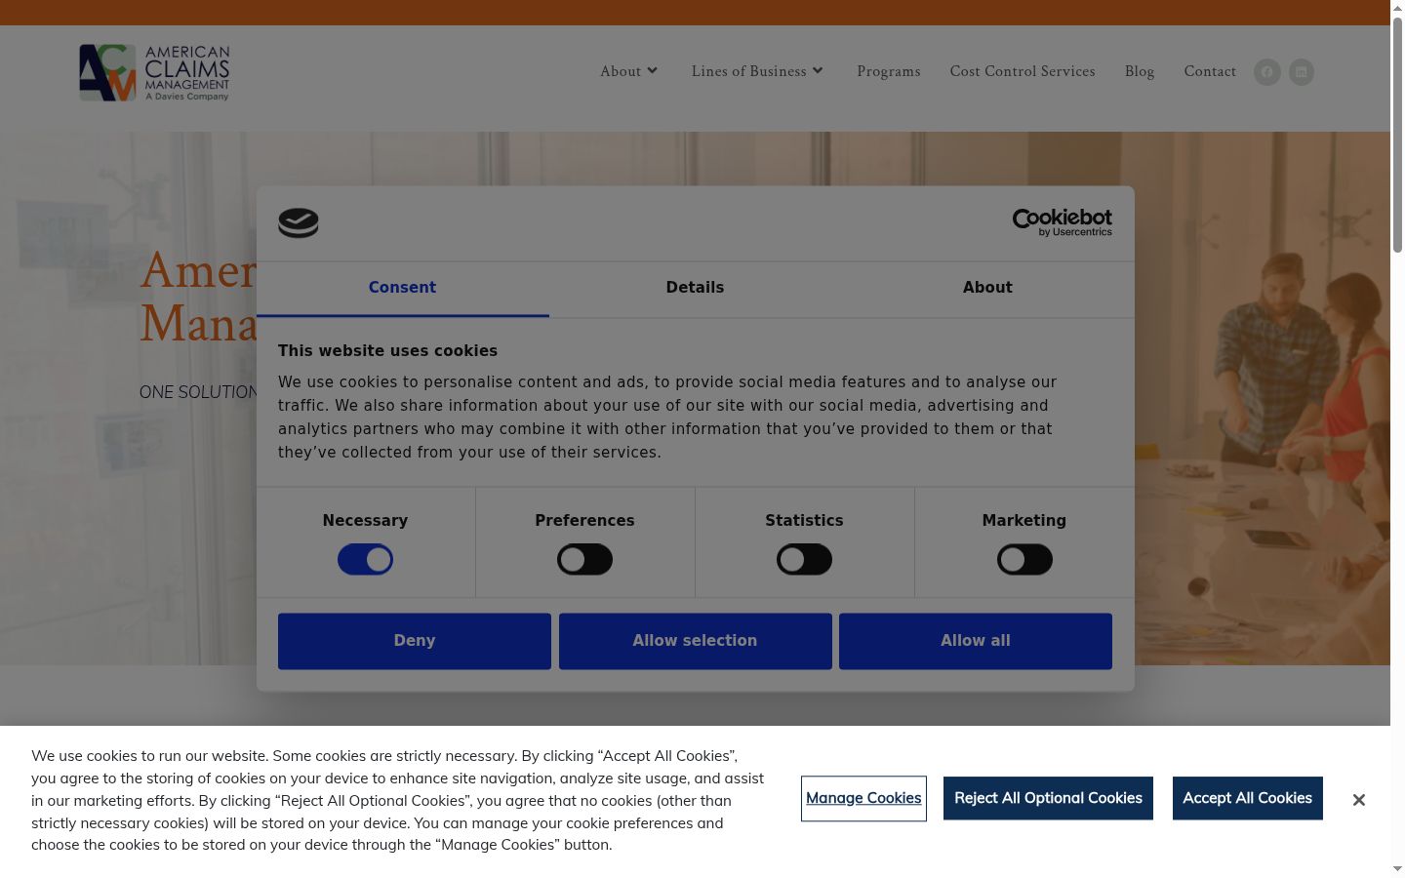The image size is (1405, 878).
Task: Click the Allow selection button
Action: click(x=695, y=641)
